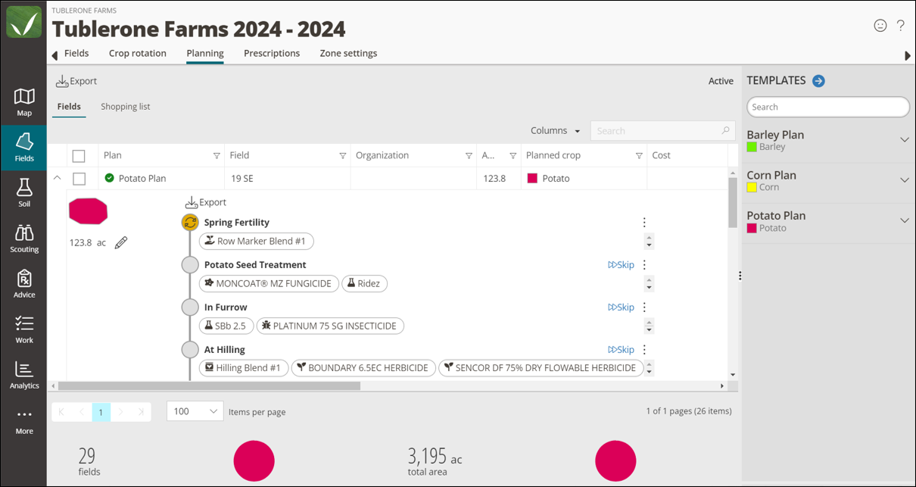The width and height of the screenshot is (916, 487).
Task: Open the More menu in sidebar
Action: [24, 421]
